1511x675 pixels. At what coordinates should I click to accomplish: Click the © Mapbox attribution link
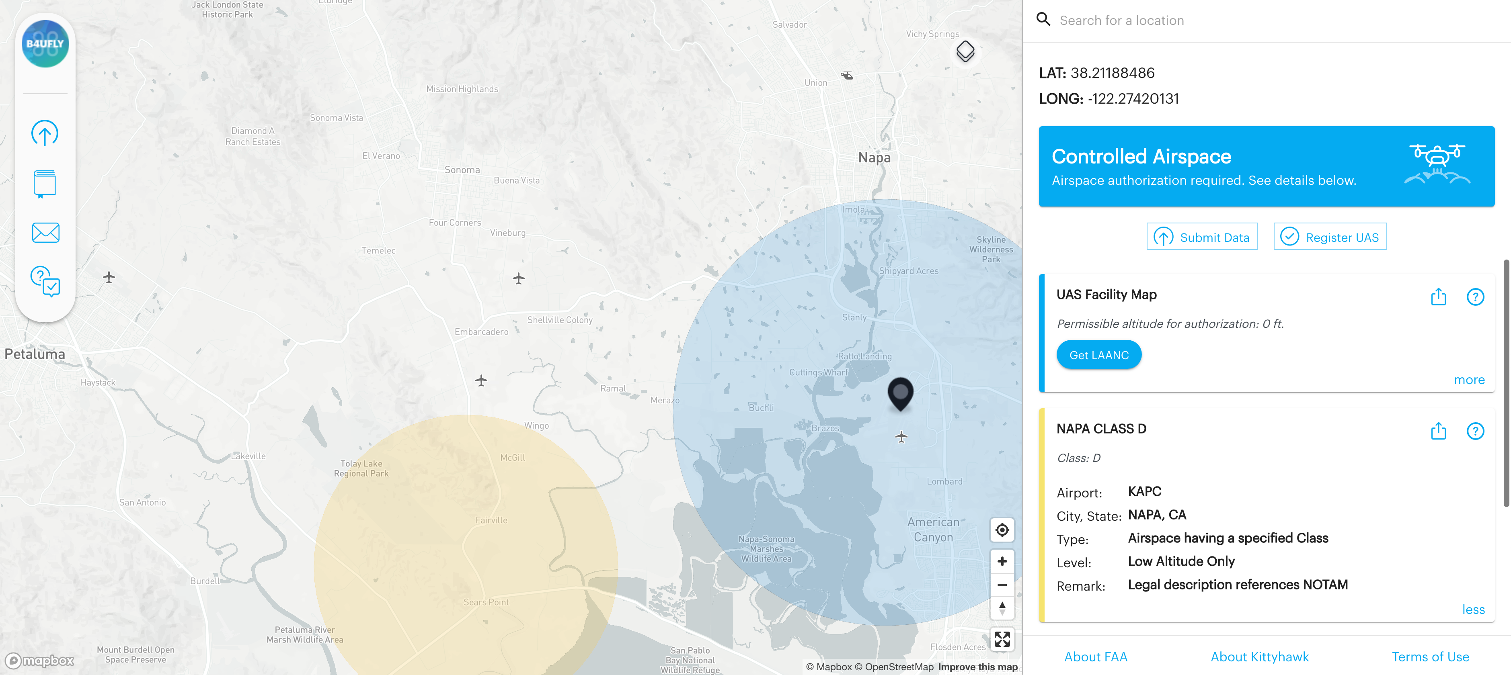828,667
